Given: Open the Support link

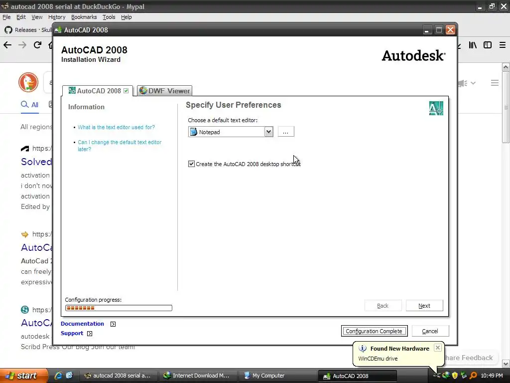Looking at the screenshot, I should [x=72, y=333].
